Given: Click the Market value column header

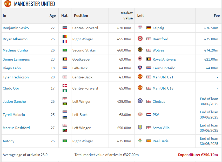Looking at the screenshot, I should pos(127,16).
